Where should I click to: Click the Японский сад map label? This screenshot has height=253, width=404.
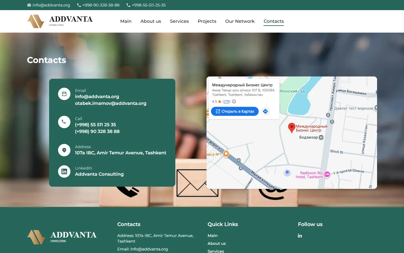click(x=292, y=91)
